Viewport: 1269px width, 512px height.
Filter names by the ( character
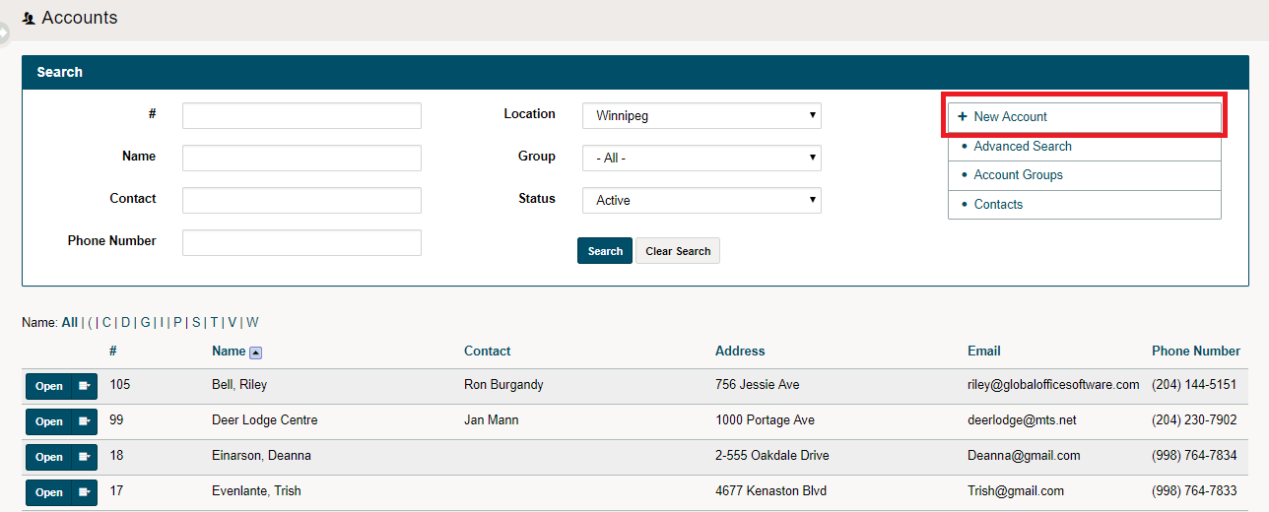(90, 322)
